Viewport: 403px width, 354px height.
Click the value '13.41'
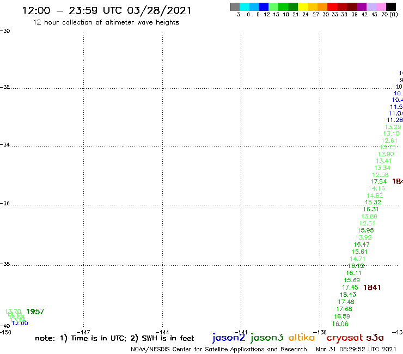(384, 161)
